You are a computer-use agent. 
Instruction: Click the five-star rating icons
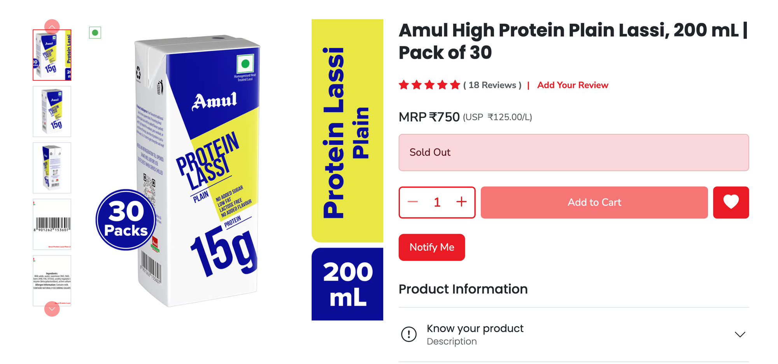[x=429, y=85]
